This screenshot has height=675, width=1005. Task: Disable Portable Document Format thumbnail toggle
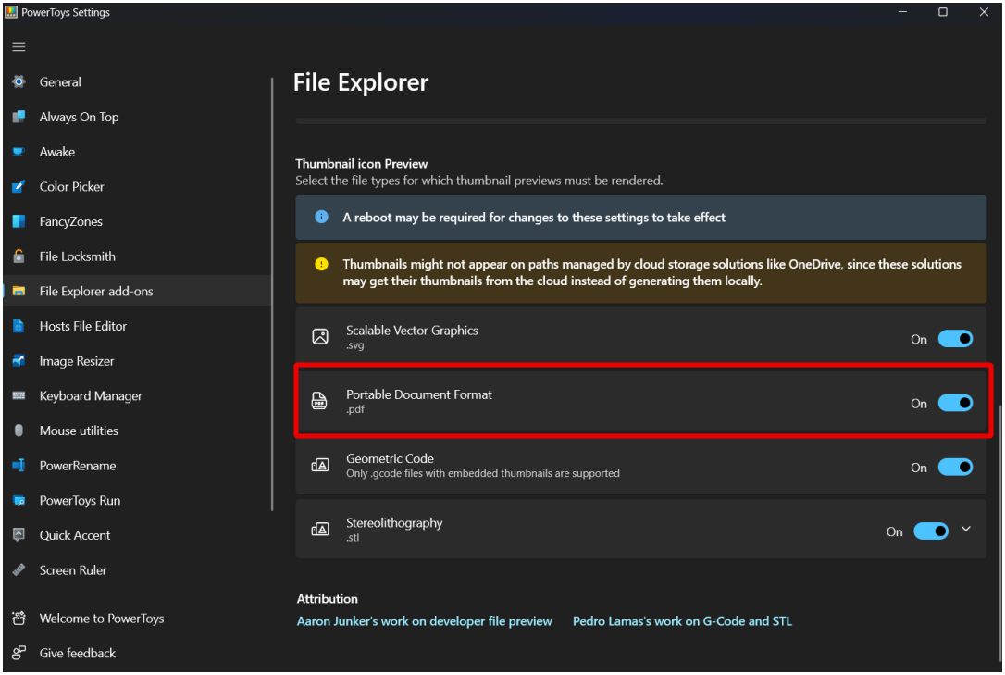[955, 403]
